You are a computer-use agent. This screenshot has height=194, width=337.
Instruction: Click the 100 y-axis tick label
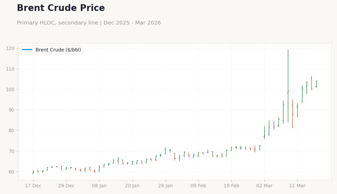tap(10, 90)
